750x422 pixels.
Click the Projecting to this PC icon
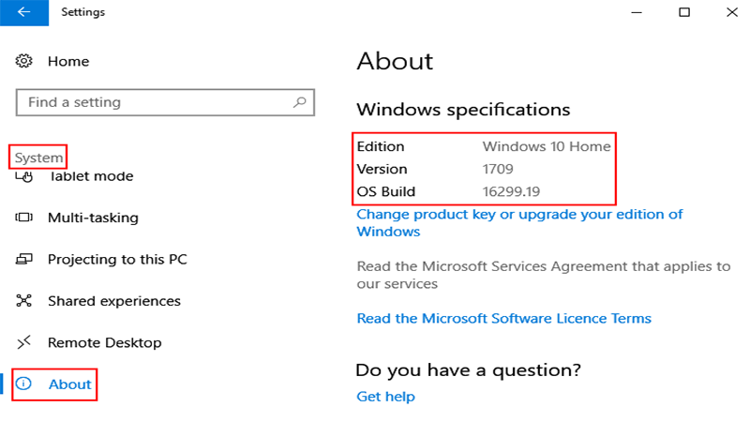pos(23,260)
